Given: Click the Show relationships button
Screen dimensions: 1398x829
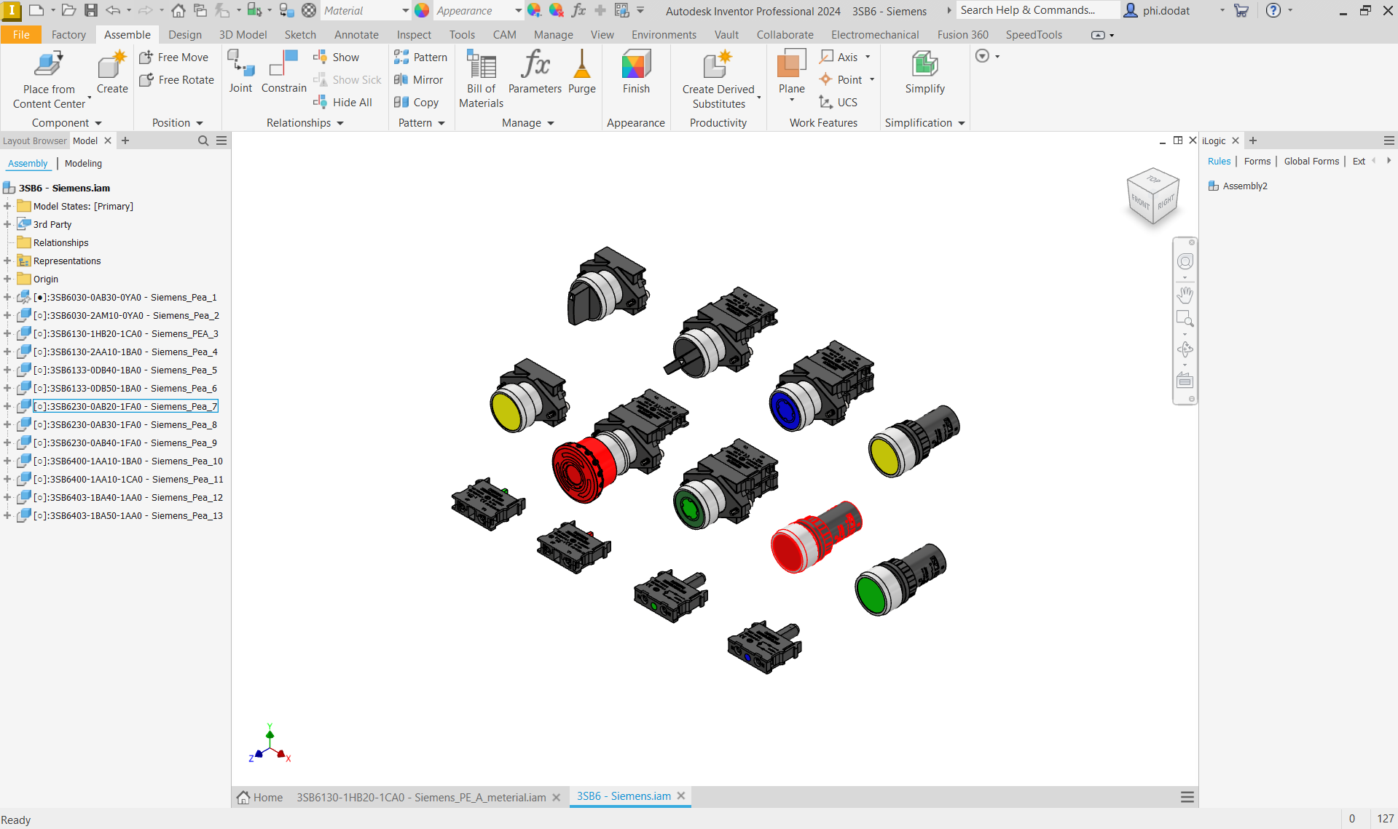Looking at the screenshot, I should [337, 57].
